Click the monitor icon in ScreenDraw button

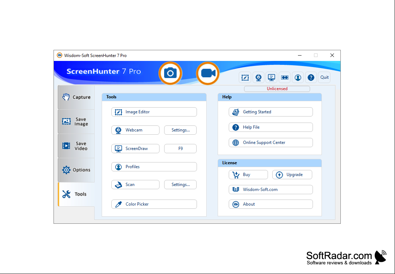pyautogui.click(x=118, y=149)
